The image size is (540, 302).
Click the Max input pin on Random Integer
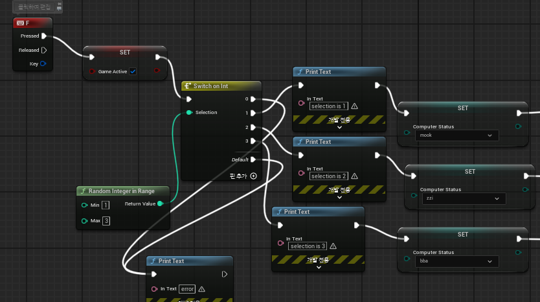[x=84, y=220]
